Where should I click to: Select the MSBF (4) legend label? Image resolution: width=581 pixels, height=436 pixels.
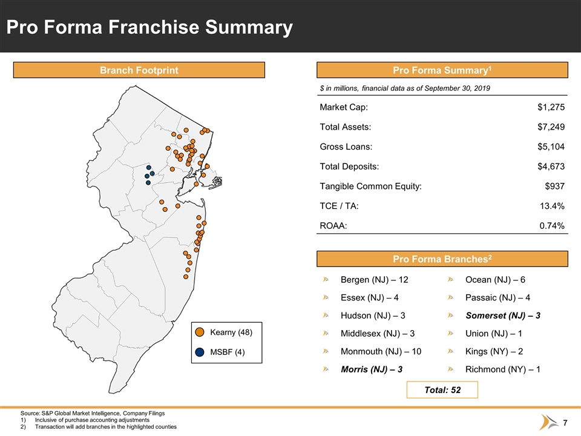click(228, 352)
